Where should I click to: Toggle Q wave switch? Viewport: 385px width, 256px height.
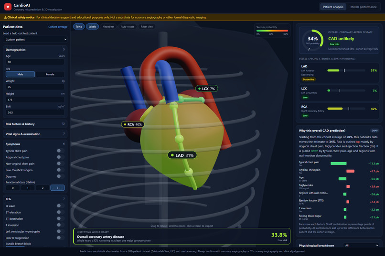point(60,206)
